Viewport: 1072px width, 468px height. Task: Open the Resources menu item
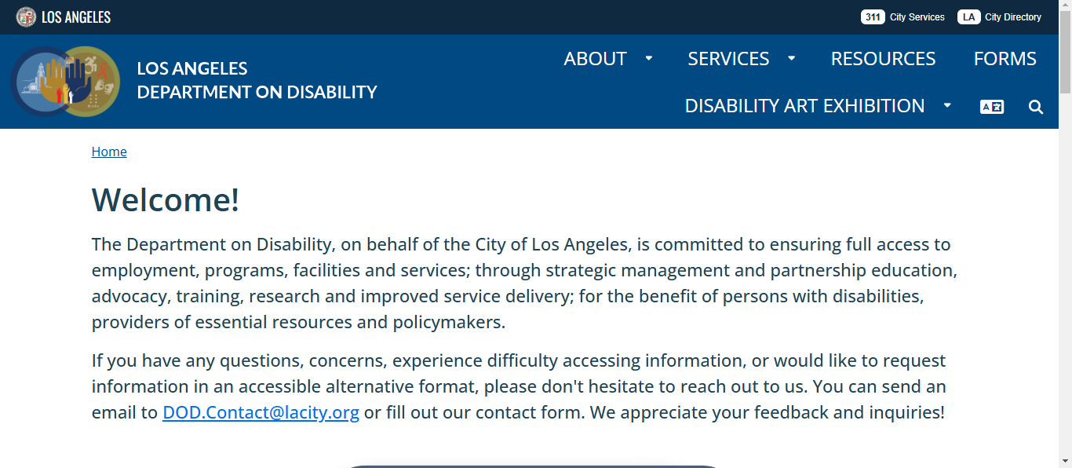tap(883, 59)
